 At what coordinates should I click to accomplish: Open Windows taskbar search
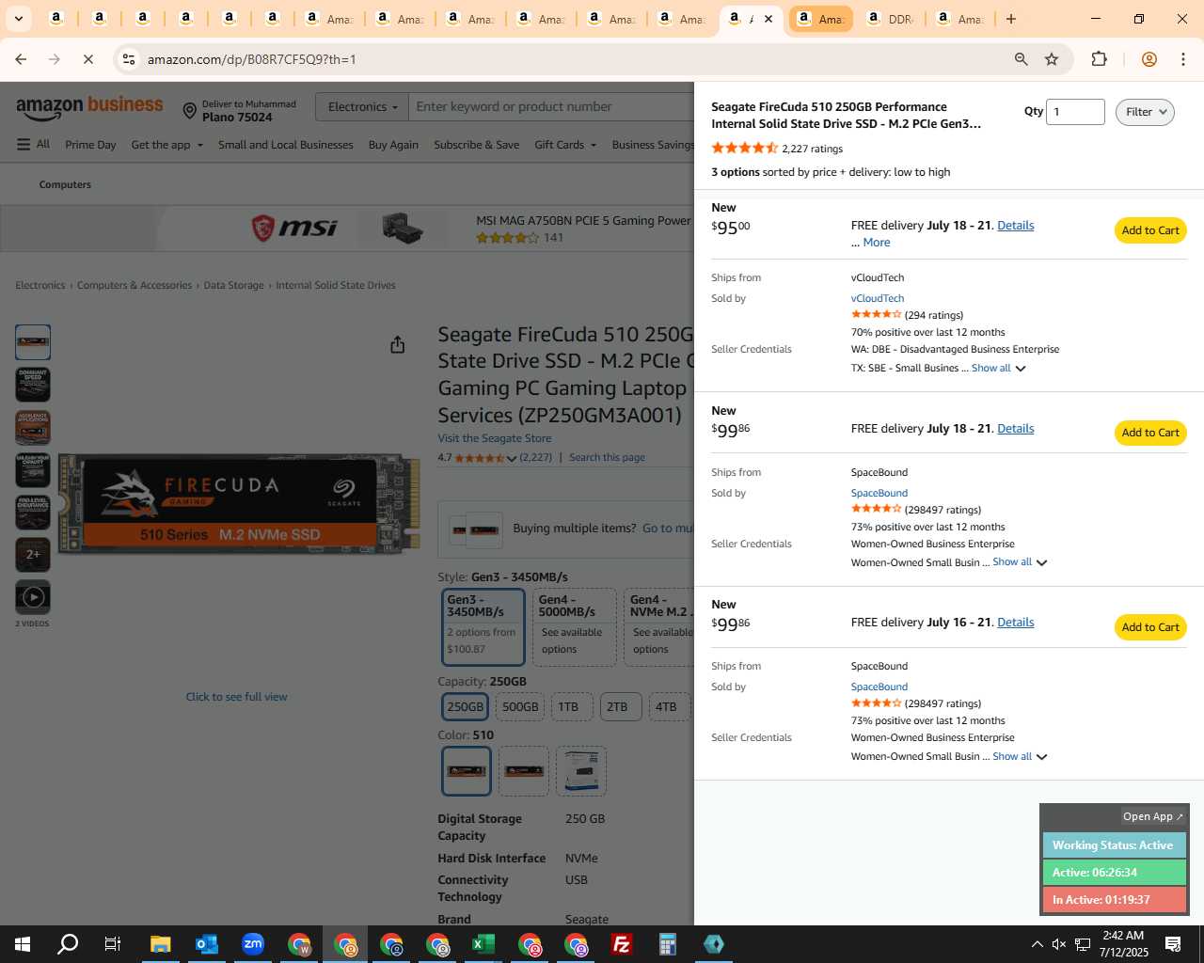point(68,944)
